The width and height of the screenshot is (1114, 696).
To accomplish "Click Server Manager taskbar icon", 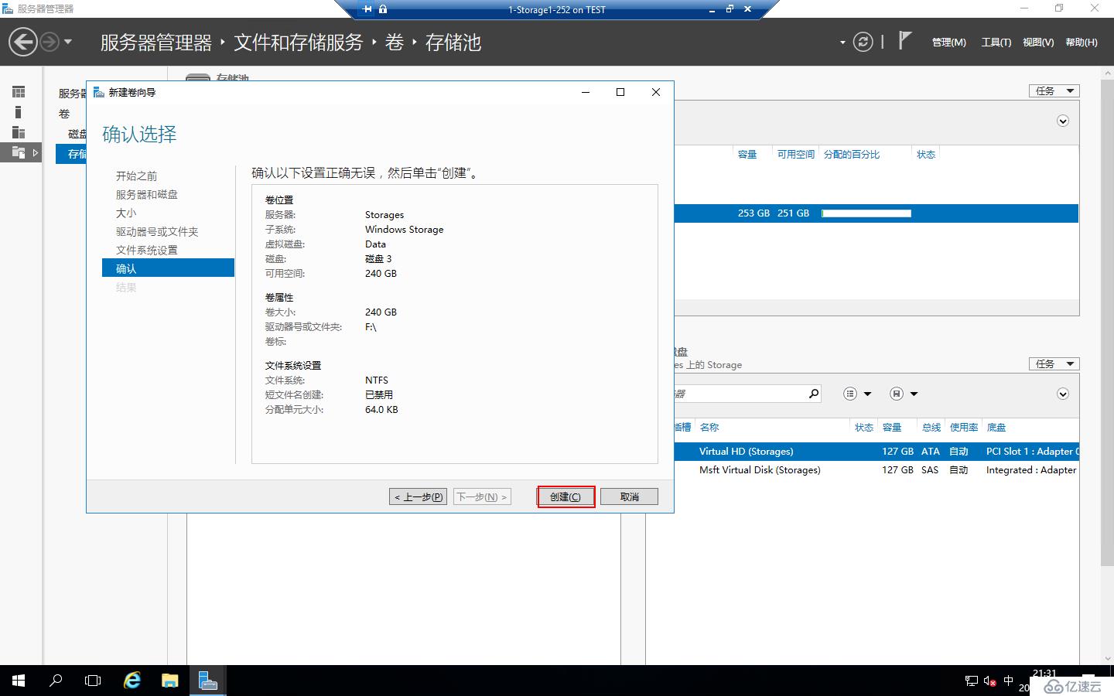I will pyautogui.click(x=207, y=681).
